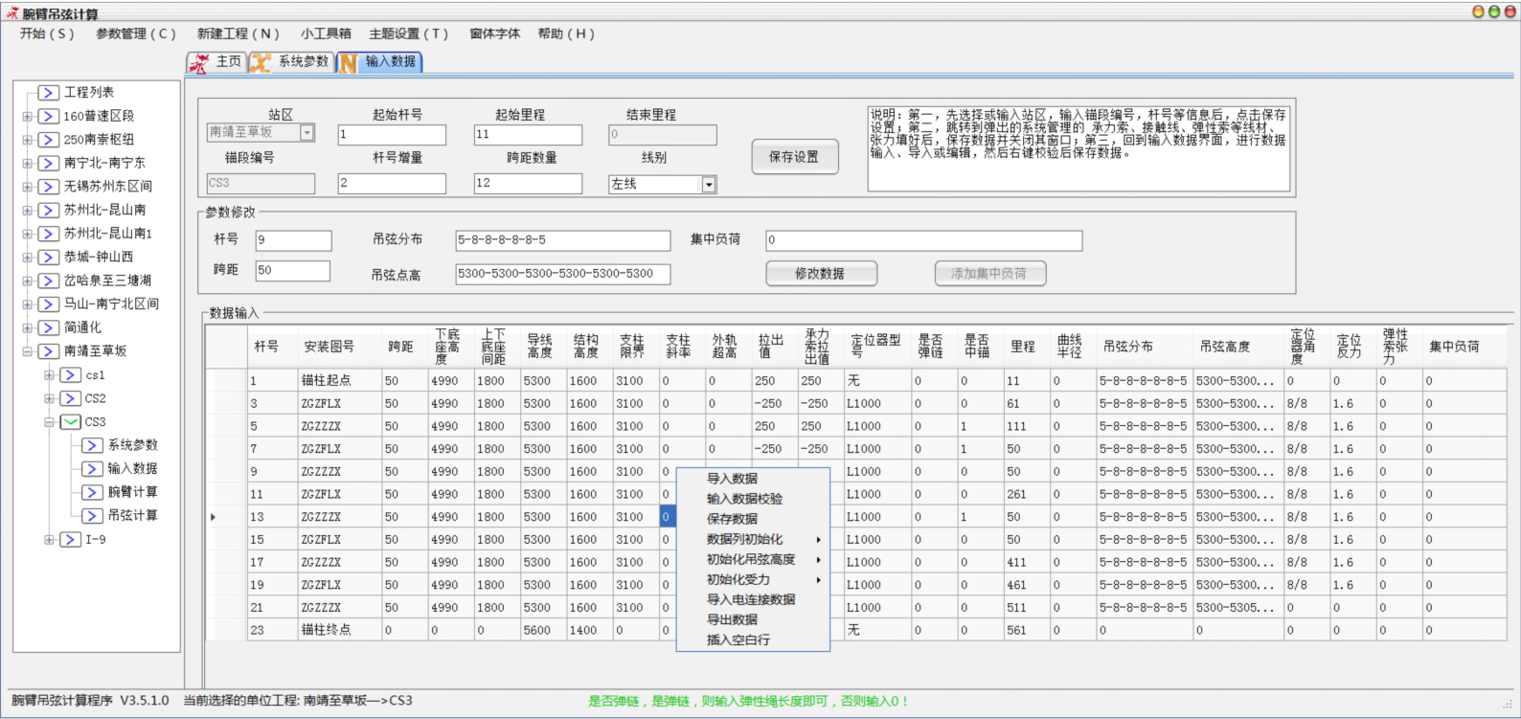The height and width of the screenshot is (719, 1521).
Task: Expand the 250南京枢纽 tree node
Action: 27,140
